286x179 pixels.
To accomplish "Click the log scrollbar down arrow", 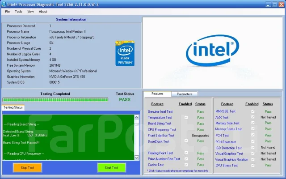I will coord(137,158).
